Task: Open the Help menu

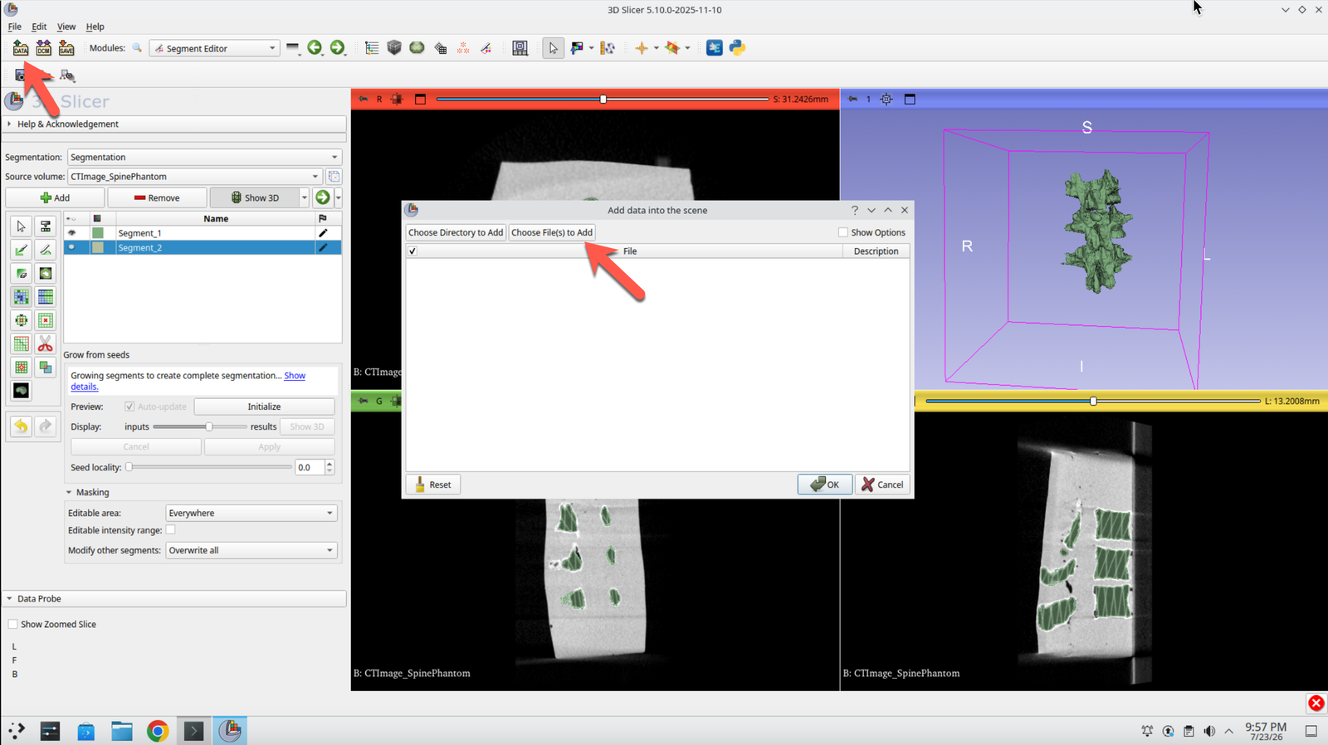Action: click(95, 27)
